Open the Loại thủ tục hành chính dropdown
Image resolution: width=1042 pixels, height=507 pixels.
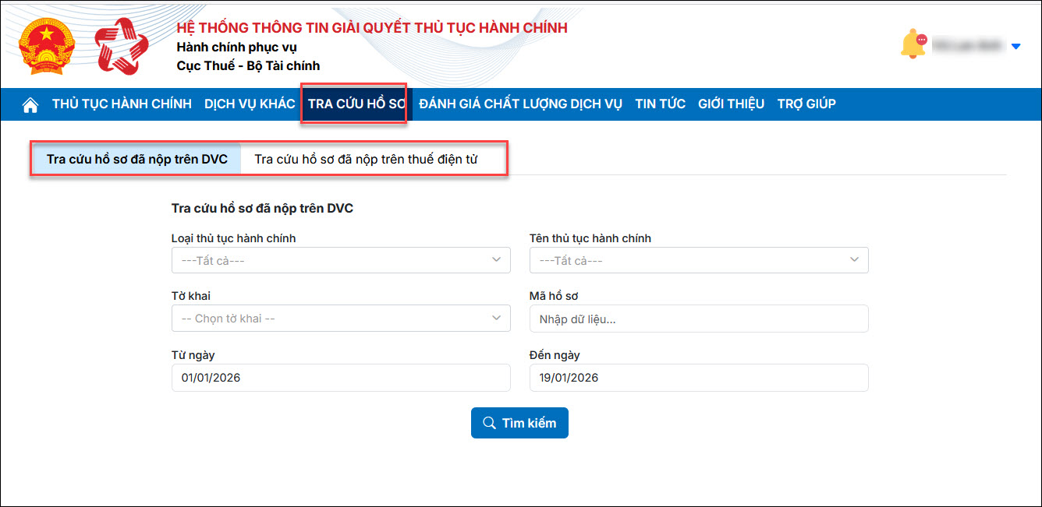[x=341, y=260]
